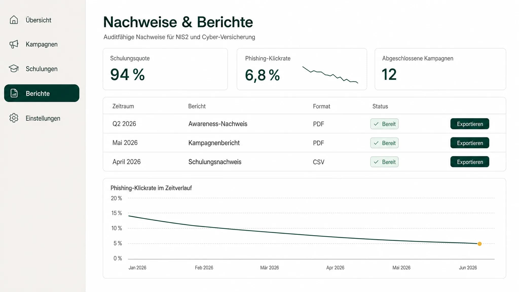The width and height of the screenshot is (519, 292).
Task: Click the 6,8 % Phishing-Klickrate value
Action: 262,75
